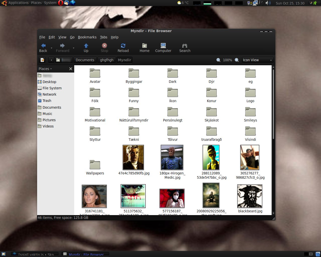Open Computer from the toolbar
321x257 pixels.
(163, 46)
